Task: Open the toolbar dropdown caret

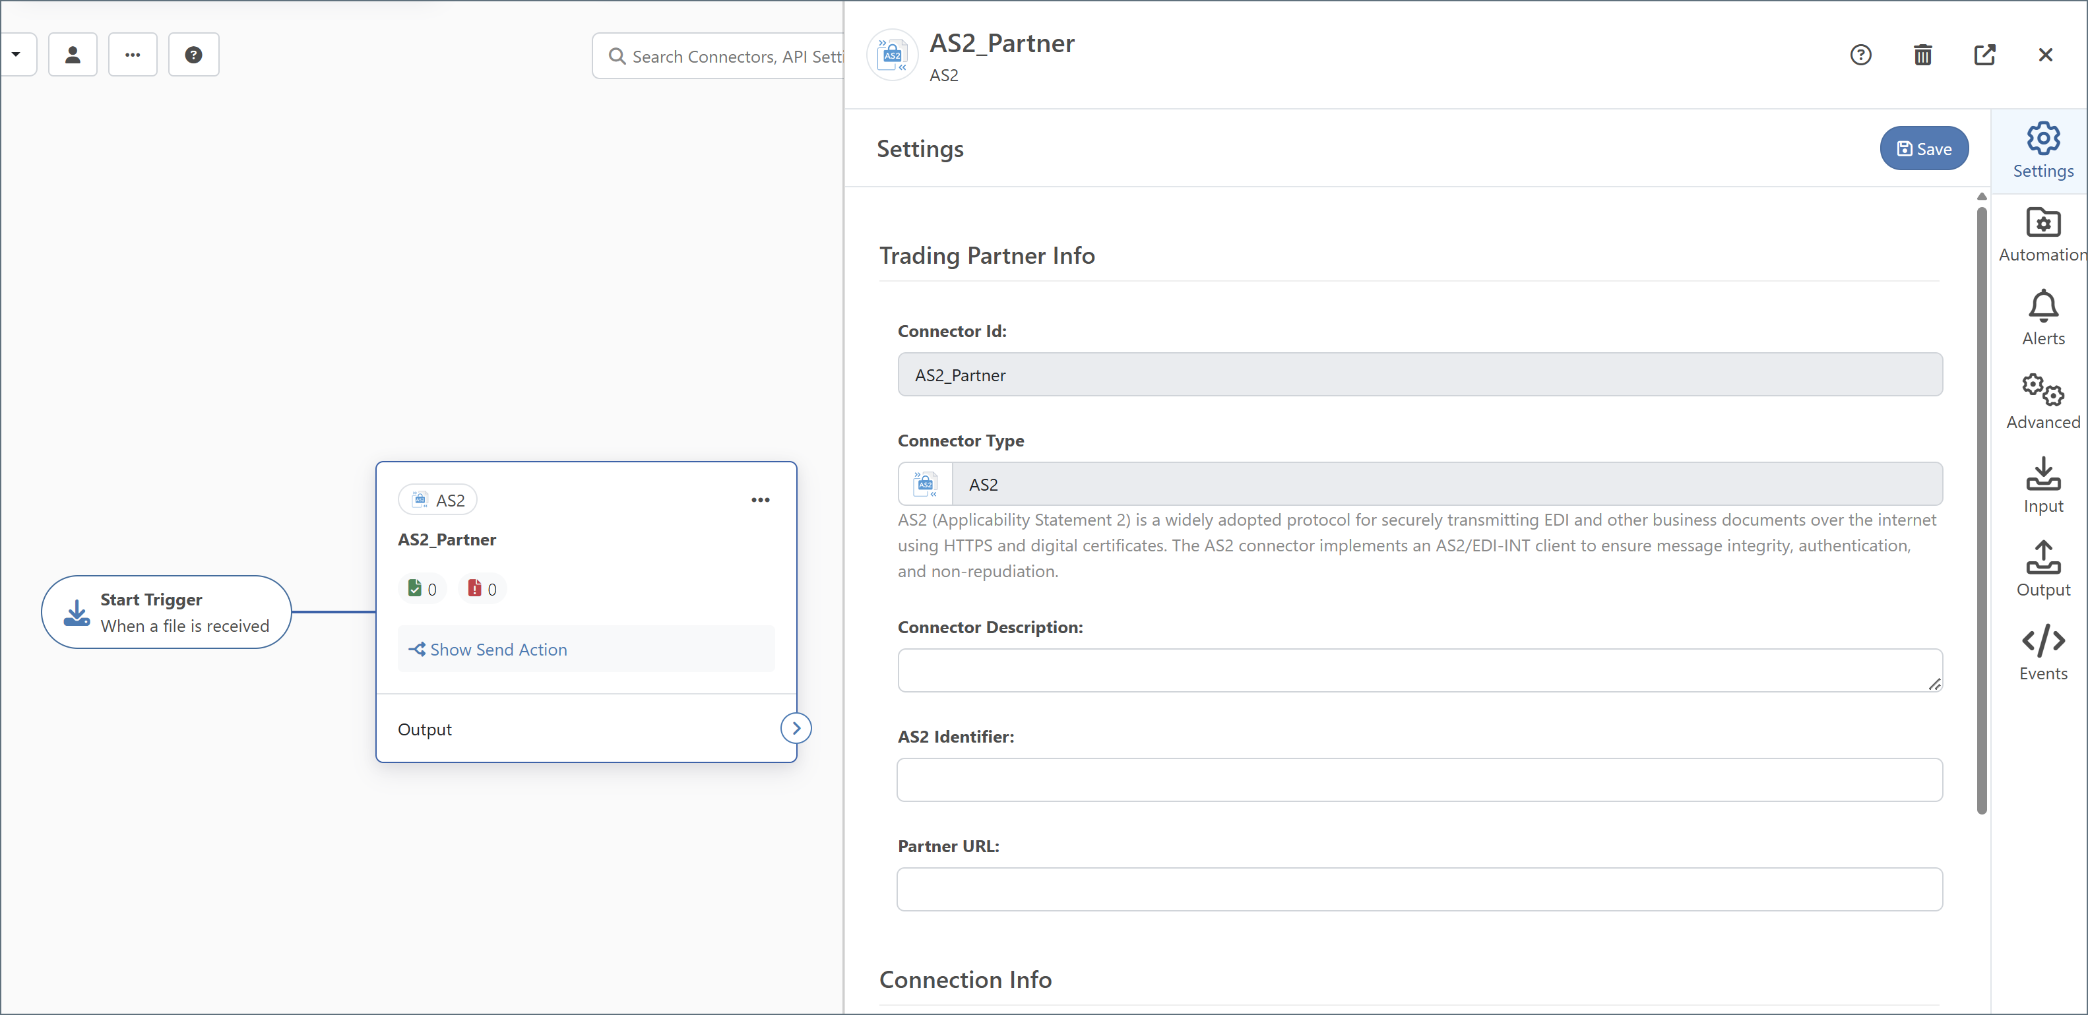Action: click(16, 55)
